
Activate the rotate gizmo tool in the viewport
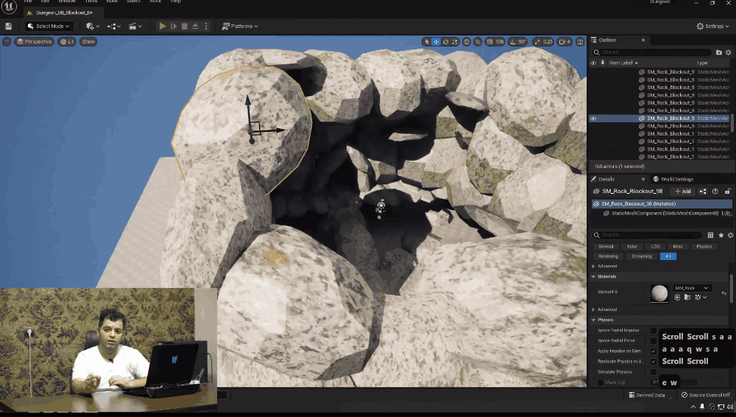pos(447,42)
